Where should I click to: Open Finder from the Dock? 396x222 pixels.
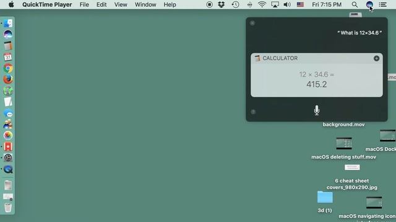coord(8,23)
